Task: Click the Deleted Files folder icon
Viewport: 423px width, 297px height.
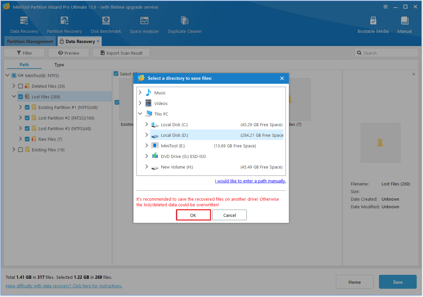Action: point(27,86)
